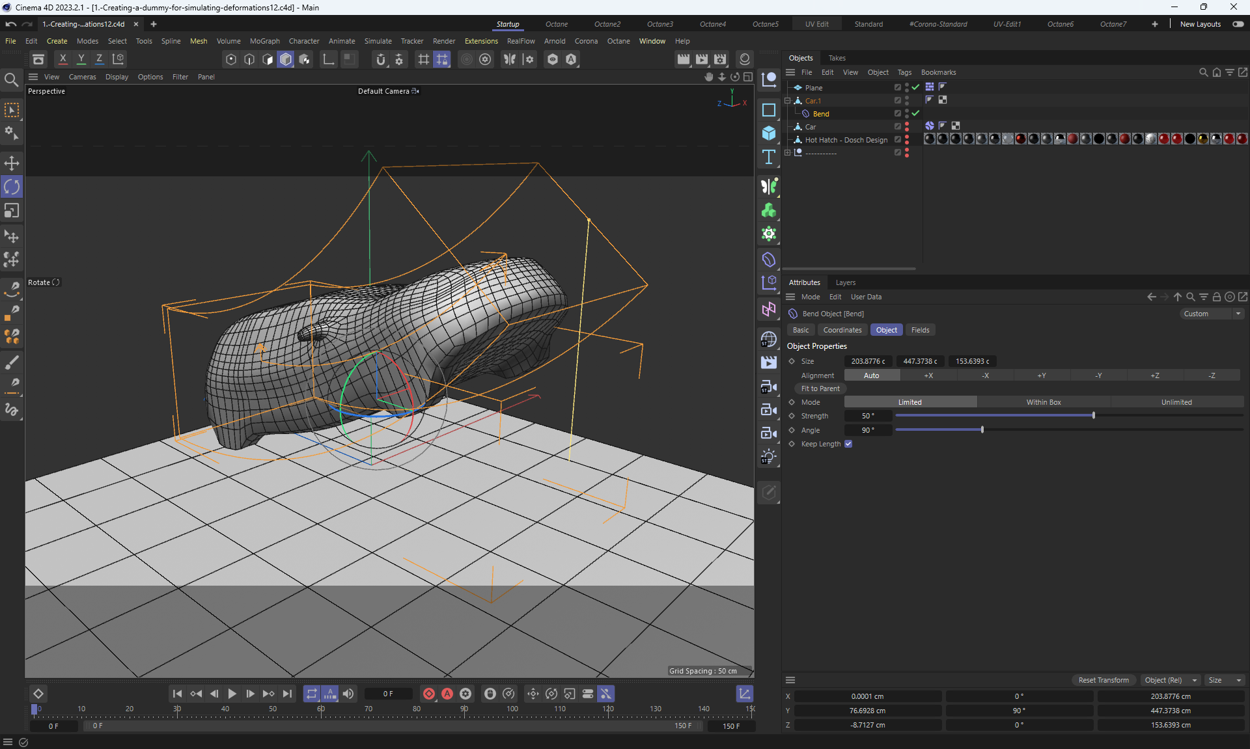Switch to the Coordinates tab

click(x=842, y=330)
